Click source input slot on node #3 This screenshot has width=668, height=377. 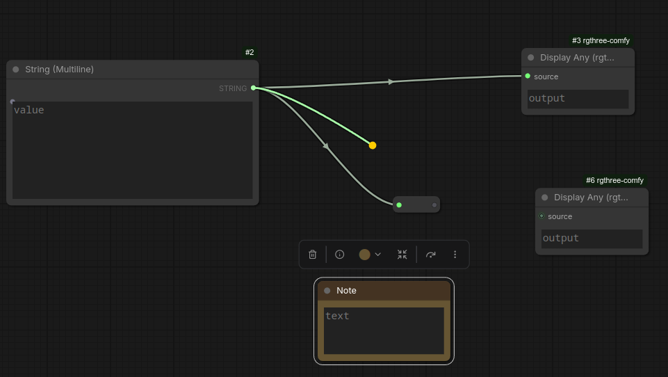[x=528, y=76]
